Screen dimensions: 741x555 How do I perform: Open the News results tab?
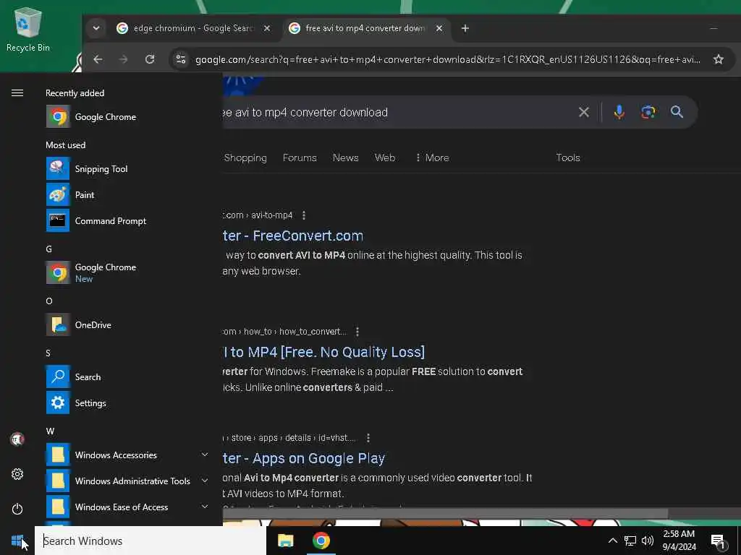[345, 158]
